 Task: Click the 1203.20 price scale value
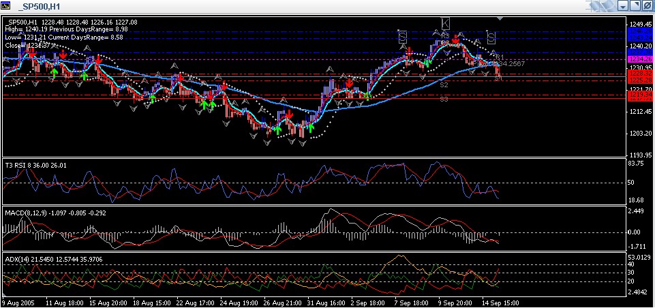pyautogui.click(x=641, y=134)
